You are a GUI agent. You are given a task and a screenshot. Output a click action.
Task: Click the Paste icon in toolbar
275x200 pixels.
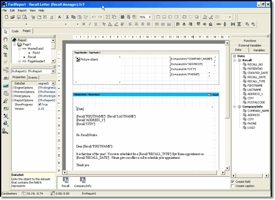tap(80, 17)
